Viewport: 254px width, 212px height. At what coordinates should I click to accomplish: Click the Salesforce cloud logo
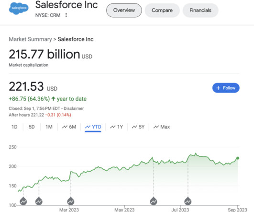point(19,9)
